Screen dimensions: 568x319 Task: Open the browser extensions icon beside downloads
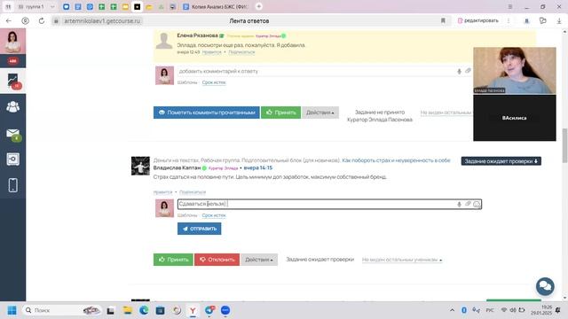542,20
